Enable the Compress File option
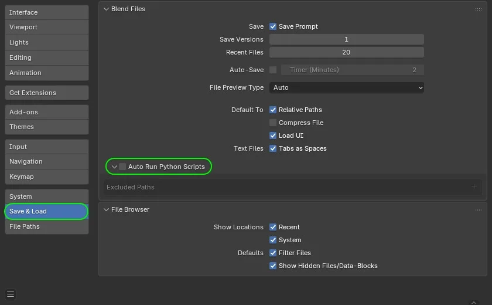Image resolution: width=492 pixels, height=305 pixels. pyautogui.click(x=273, y=123)
